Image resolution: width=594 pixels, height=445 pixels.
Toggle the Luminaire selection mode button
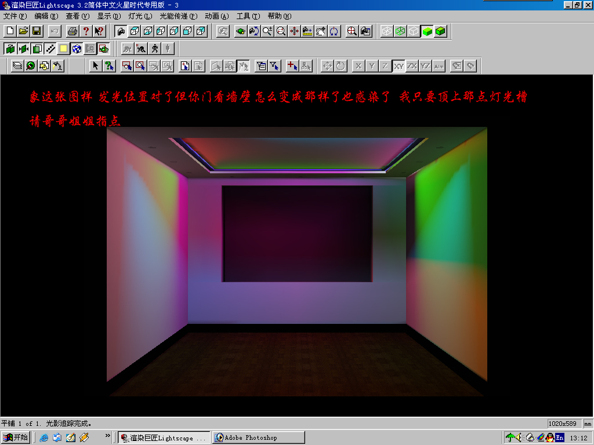pos(243,66)
